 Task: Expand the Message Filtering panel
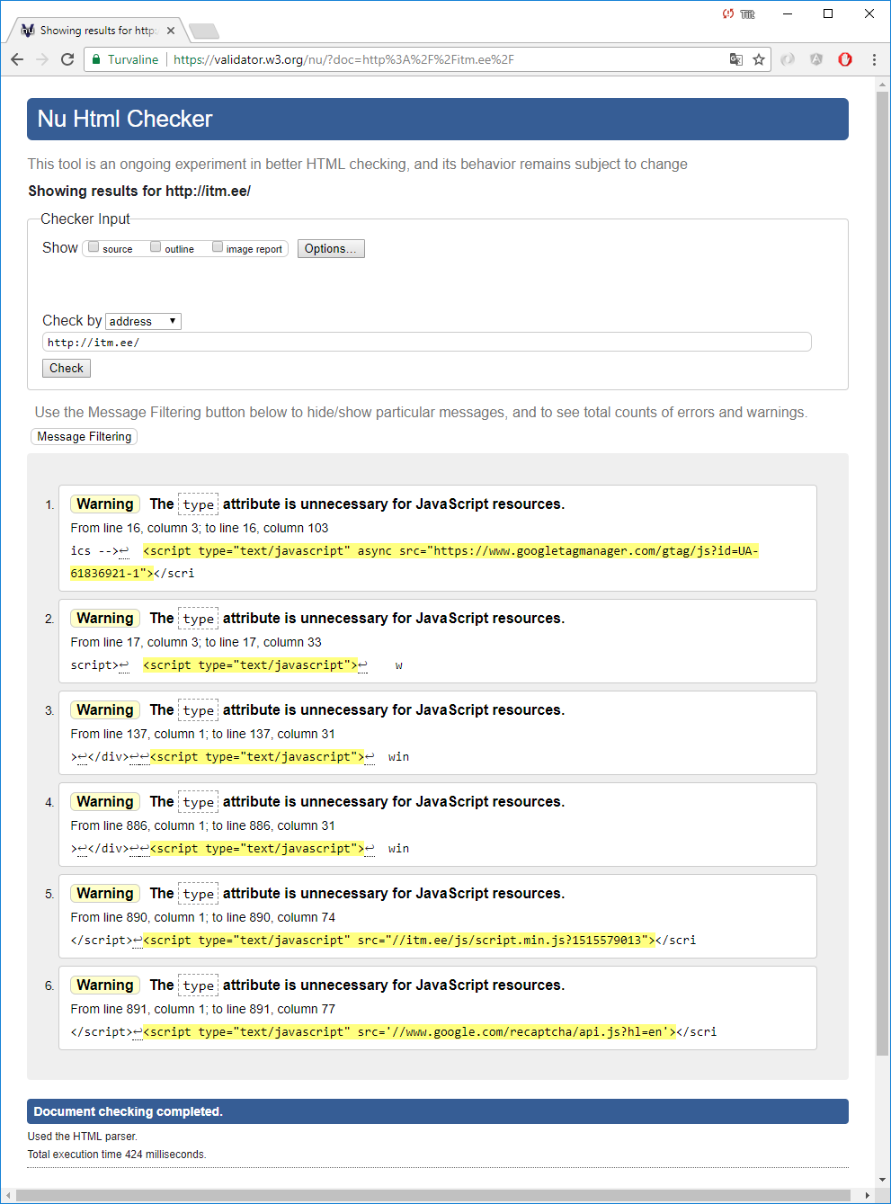pos(85,437)
